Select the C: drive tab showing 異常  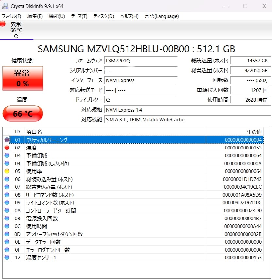[x=16, y=30]
